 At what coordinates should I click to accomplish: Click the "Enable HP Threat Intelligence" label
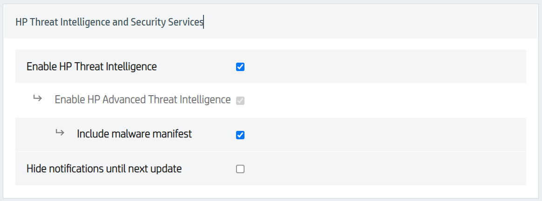click(91, 66)
